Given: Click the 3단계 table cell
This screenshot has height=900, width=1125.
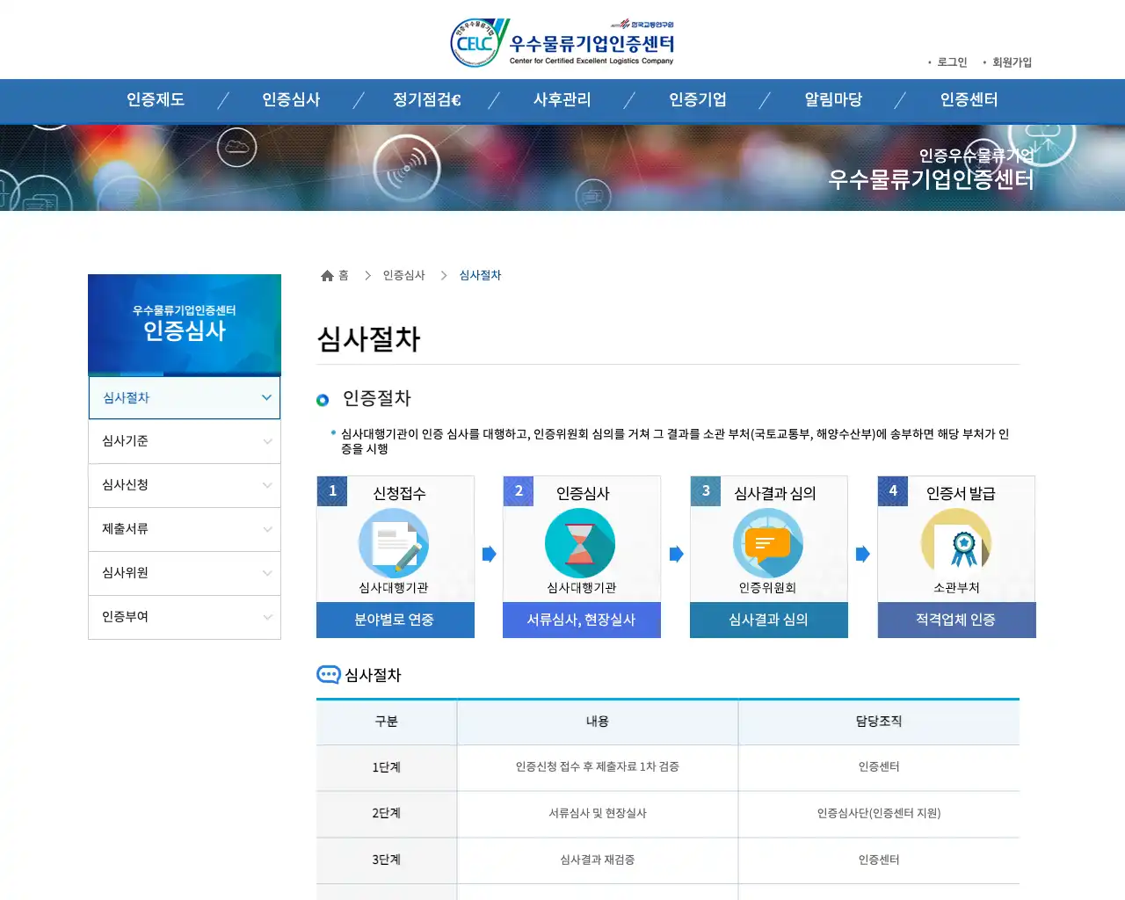Looking at the screenshot, I should pyautogui.click(x=387, y=860).
